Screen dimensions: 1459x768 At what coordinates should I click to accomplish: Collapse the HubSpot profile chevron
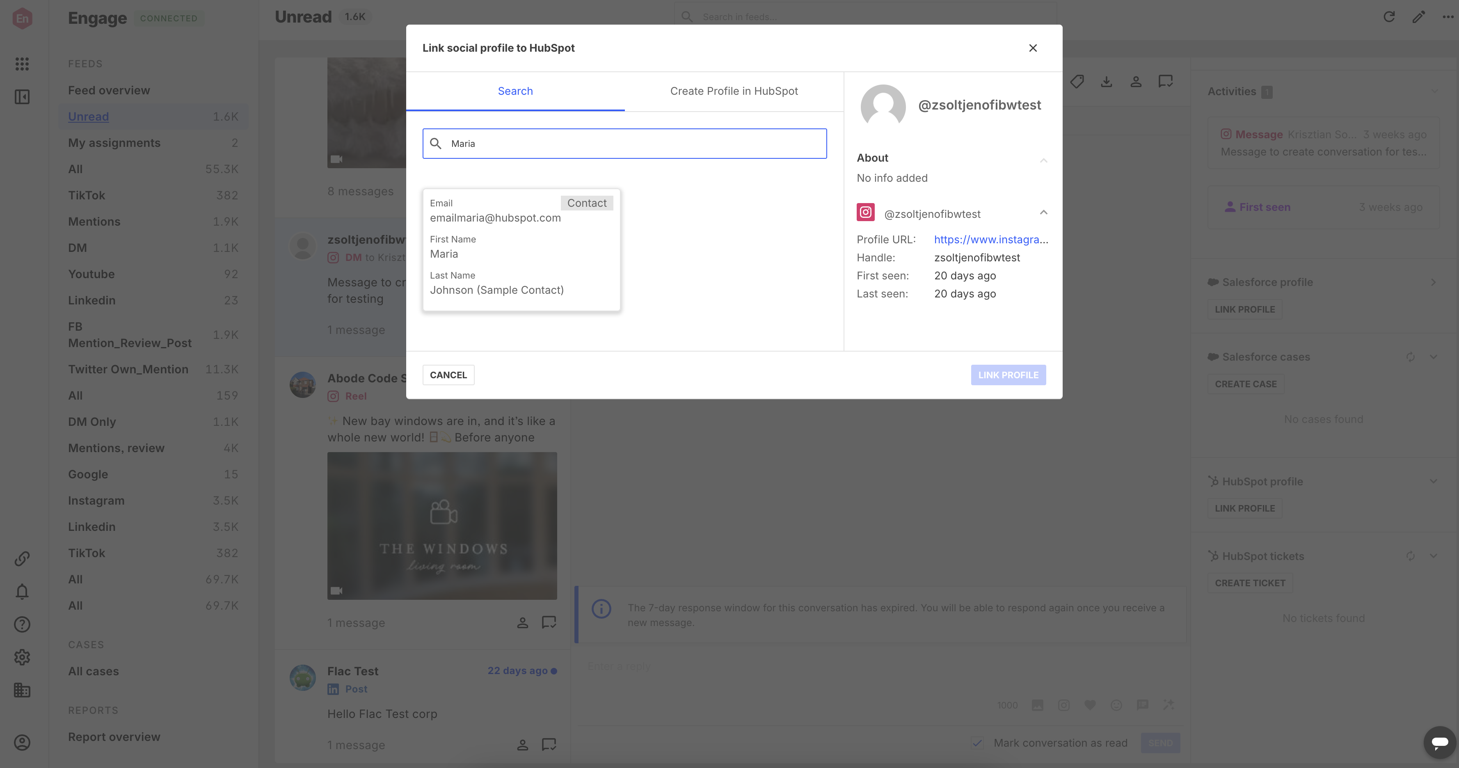pyautogui.click(x=1433, y=481)
